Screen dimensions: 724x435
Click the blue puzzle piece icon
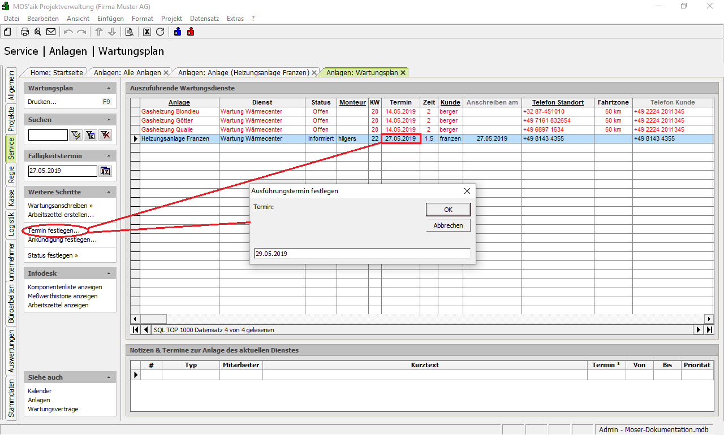pos(178,32)
